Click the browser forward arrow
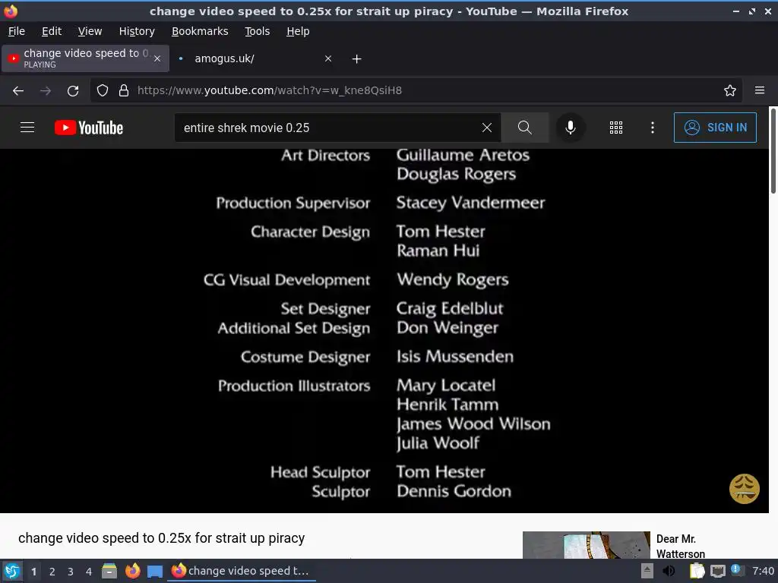The width and height of the screenshot is (778, 583). [46, 90]
